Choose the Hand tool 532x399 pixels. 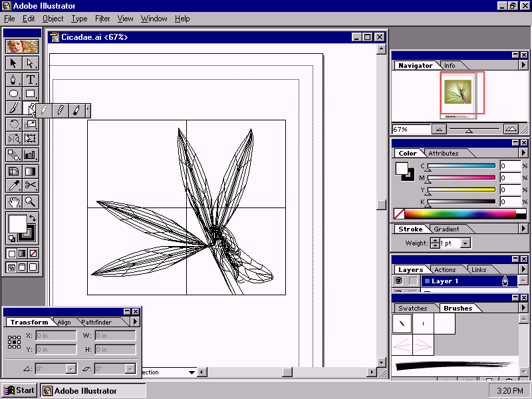point(14,201)
